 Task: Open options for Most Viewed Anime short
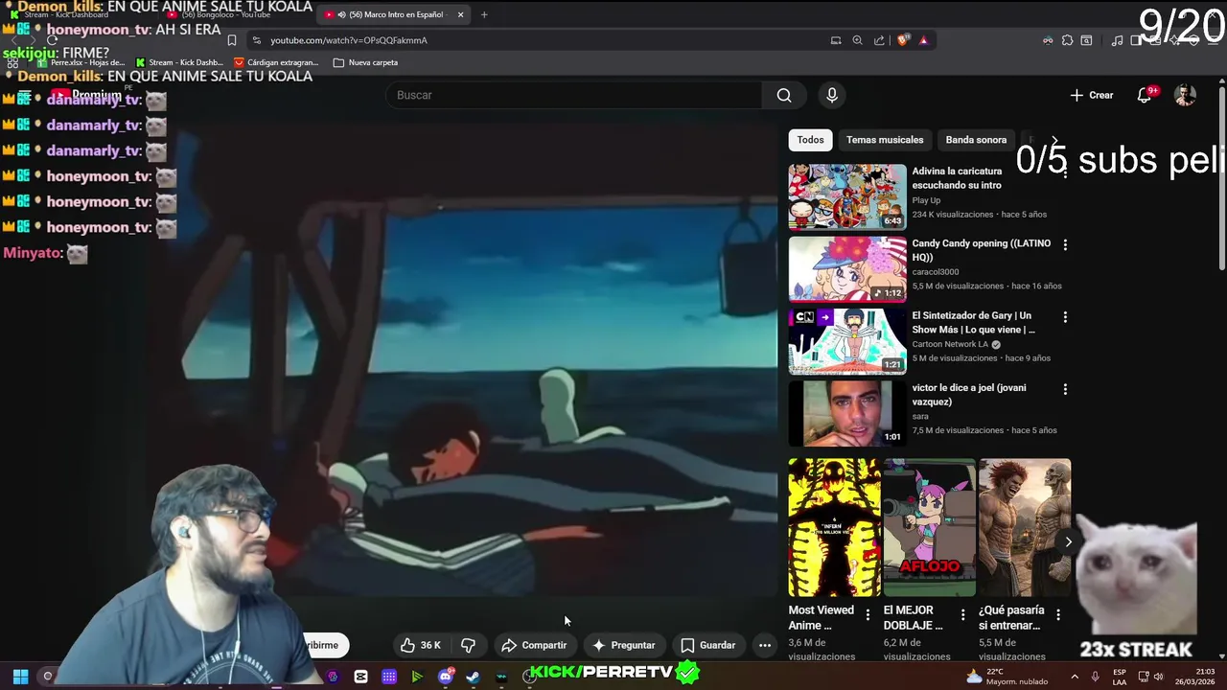click(868, 614)
